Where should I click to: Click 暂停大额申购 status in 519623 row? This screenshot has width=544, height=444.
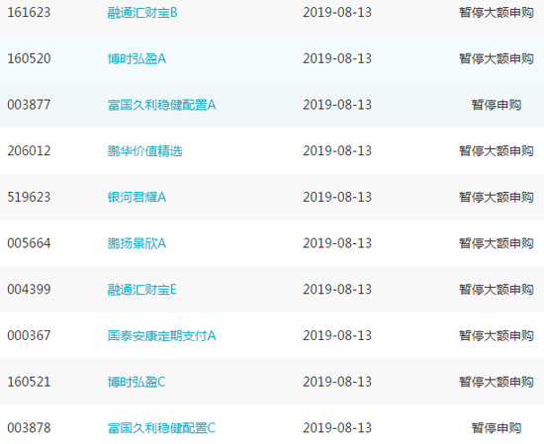click(x=497, y=197)
